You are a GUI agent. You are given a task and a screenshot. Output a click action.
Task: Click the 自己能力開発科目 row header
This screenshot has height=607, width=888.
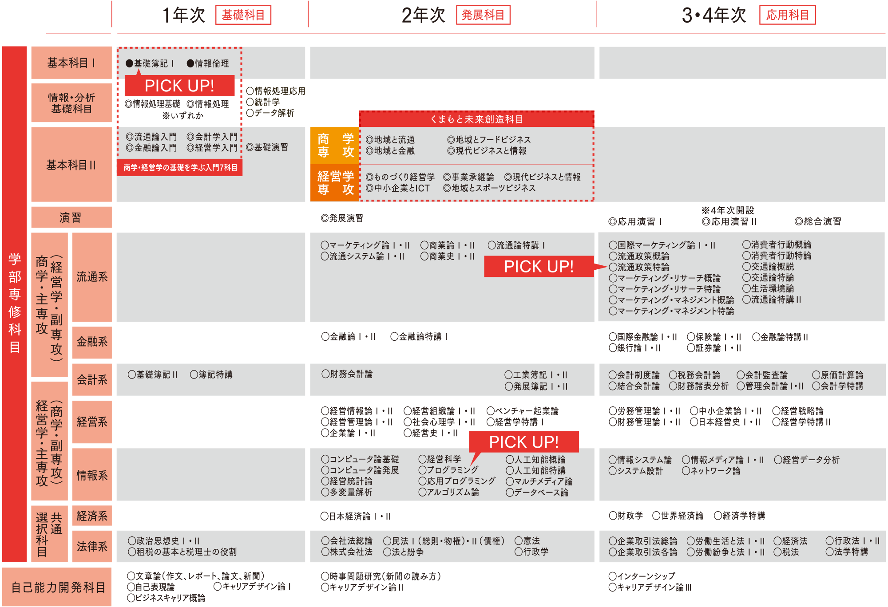[58, 587]
